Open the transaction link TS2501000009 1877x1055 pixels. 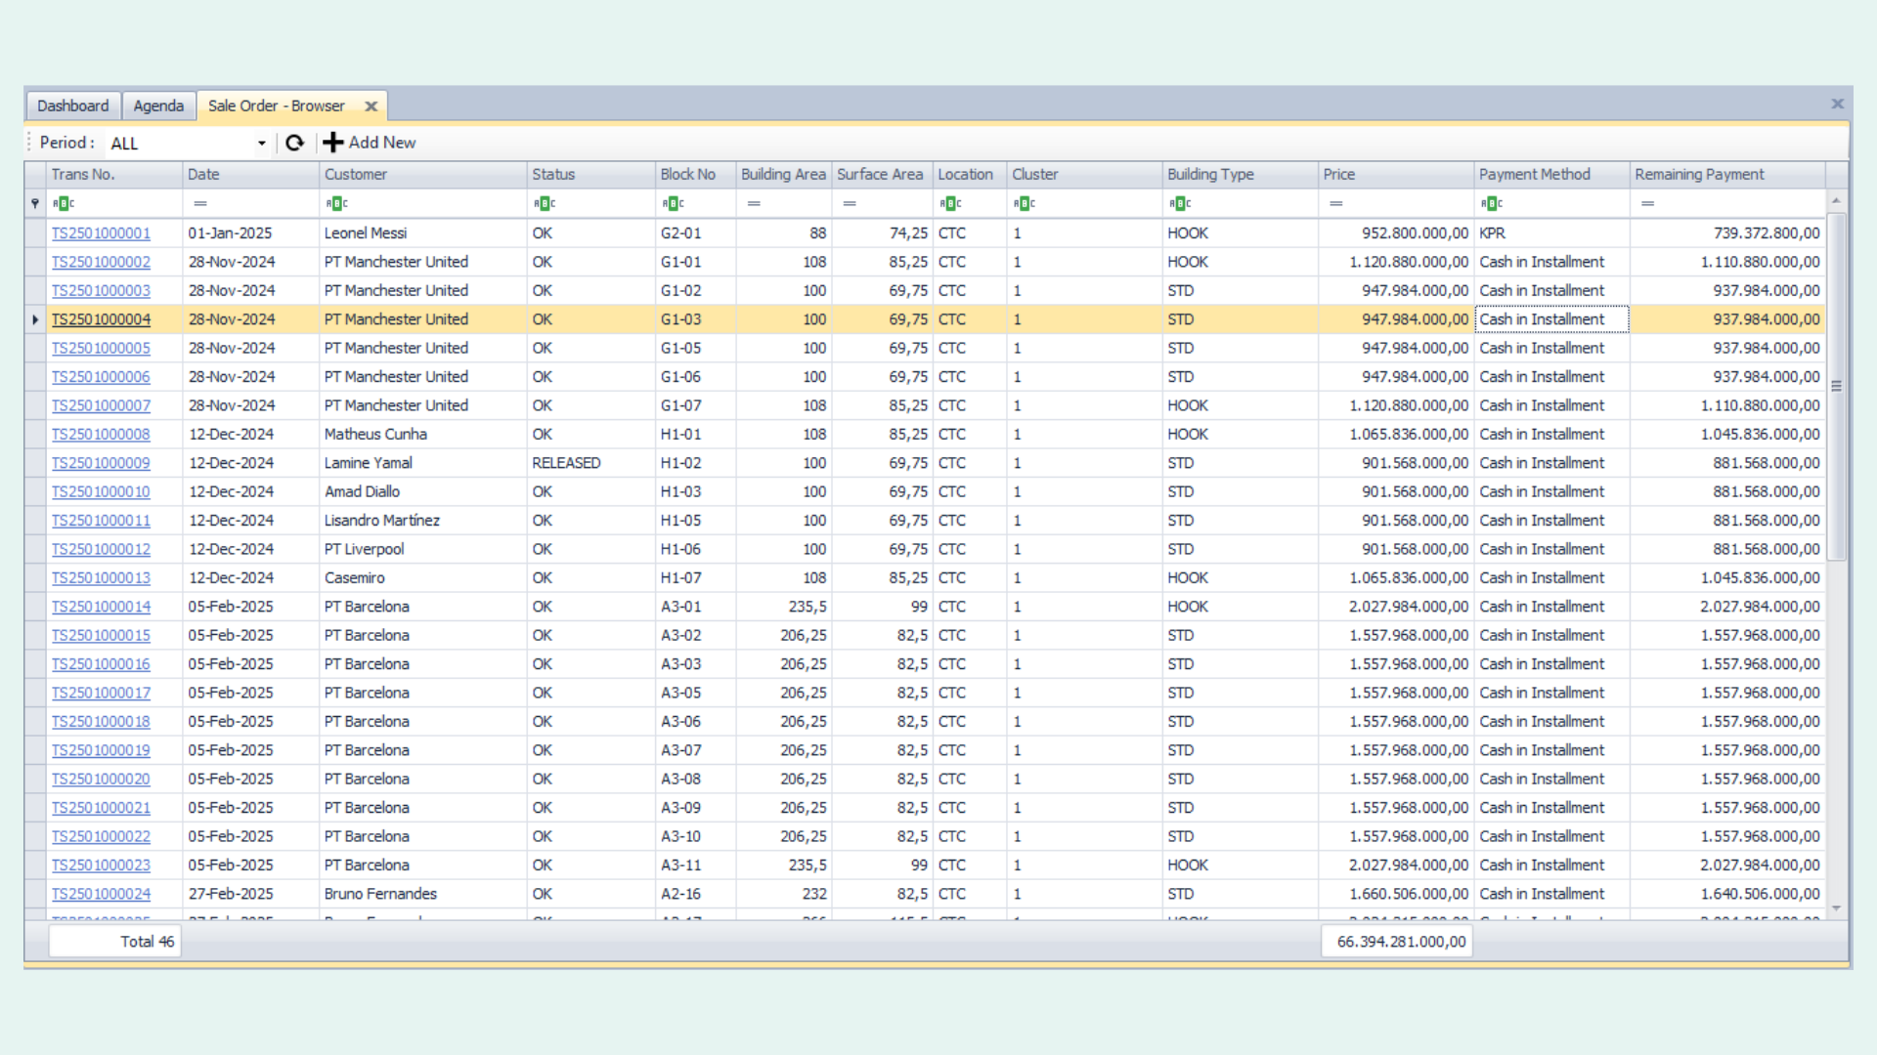tap(101, 463)
